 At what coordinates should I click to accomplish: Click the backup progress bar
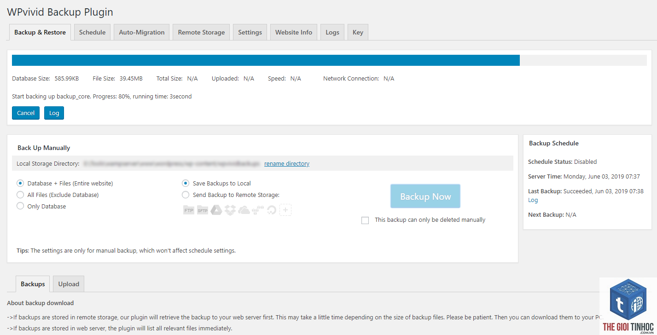pos(329,60)
